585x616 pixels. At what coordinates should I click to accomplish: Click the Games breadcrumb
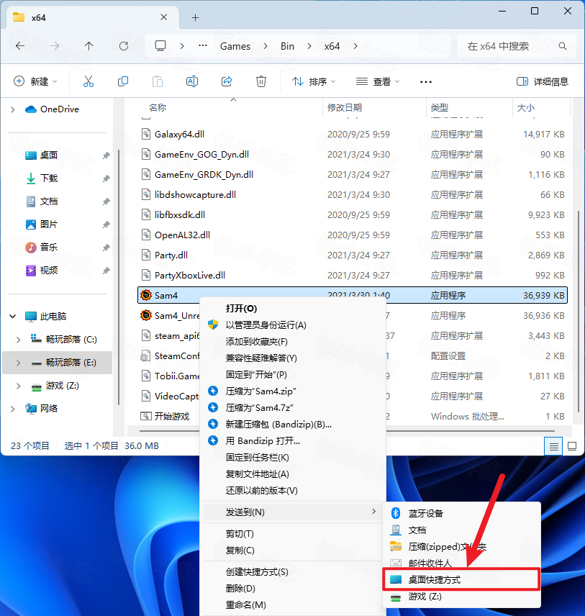click(235, 46)
